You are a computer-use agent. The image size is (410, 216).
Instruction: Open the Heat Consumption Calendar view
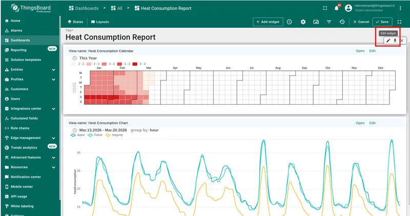(360, 51)
